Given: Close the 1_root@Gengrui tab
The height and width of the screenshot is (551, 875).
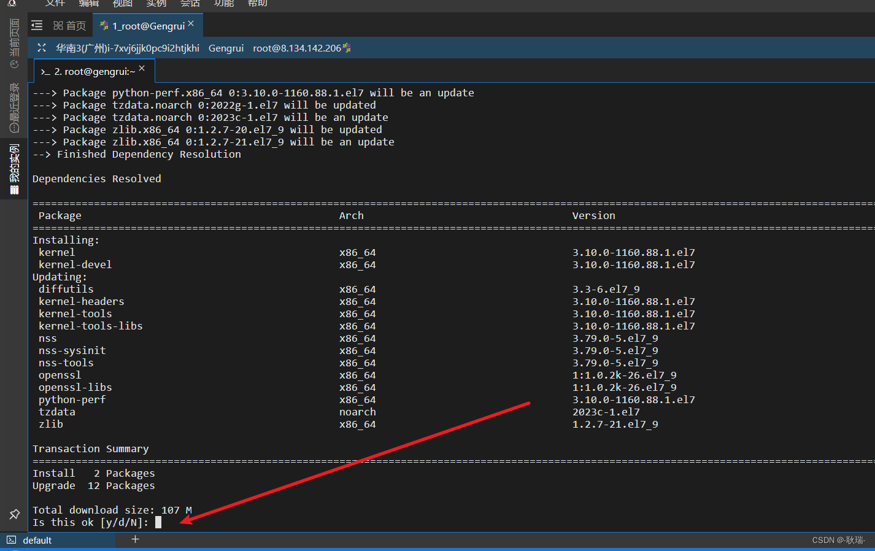Looking at the screenshot, I should 191,24.
